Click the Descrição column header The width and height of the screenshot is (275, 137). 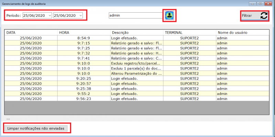coord(136,33)
